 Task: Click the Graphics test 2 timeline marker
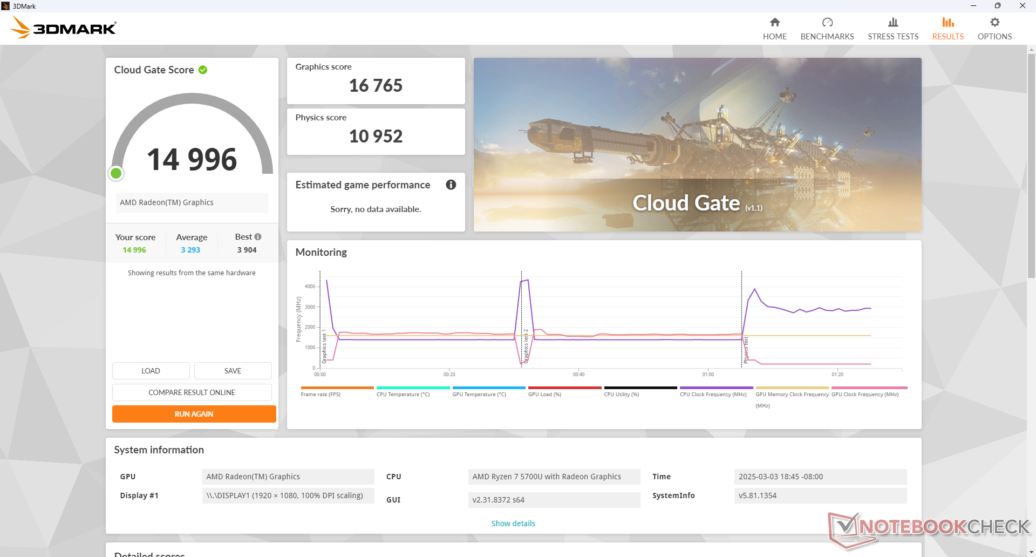[526, 345]
